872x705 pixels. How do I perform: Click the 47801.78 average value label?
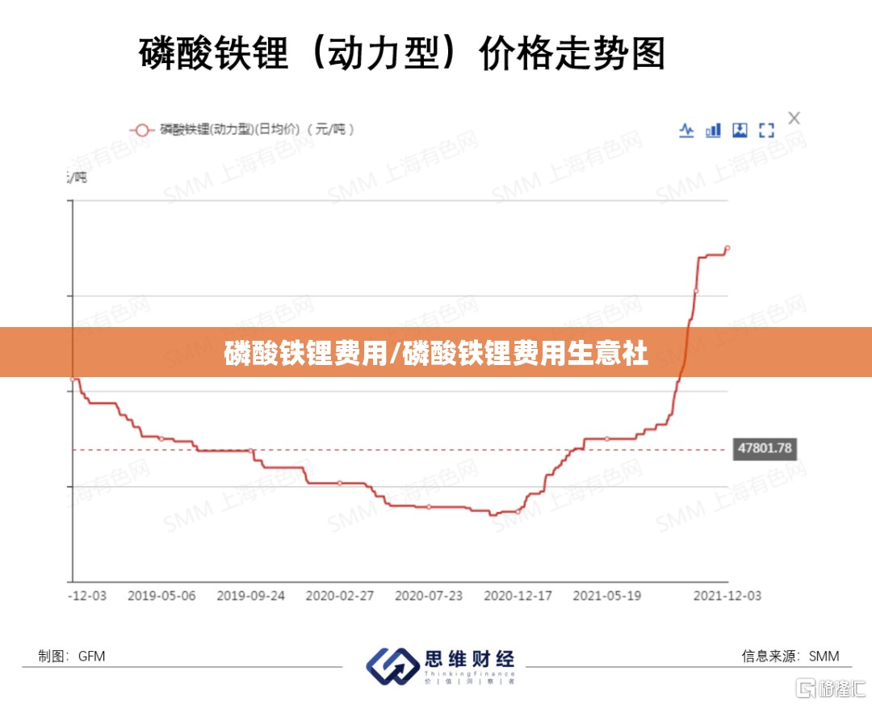[x=765, y=448]
